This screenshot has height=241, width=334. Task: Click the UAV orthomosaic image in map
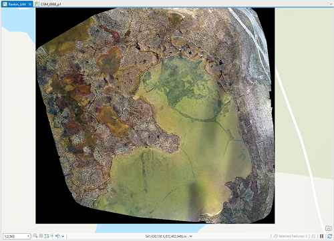click(155, 115)
